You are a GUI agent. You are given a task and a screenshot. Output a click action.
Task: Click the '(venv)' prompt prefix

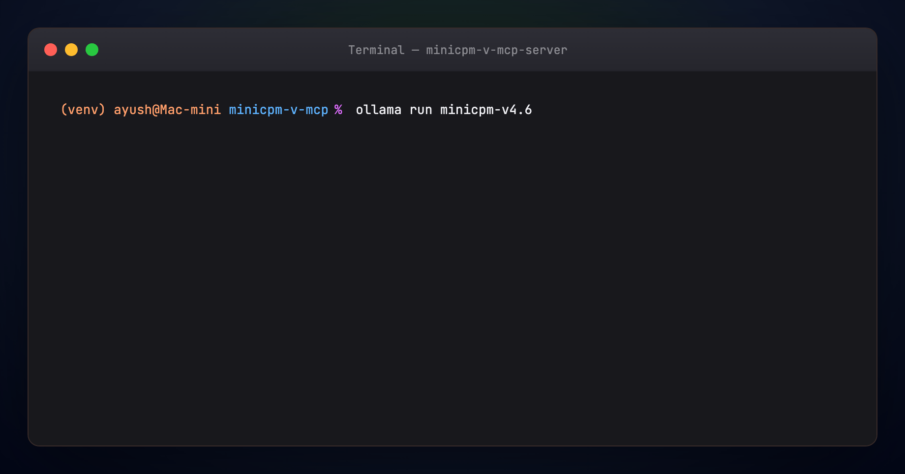pos(83,110)
